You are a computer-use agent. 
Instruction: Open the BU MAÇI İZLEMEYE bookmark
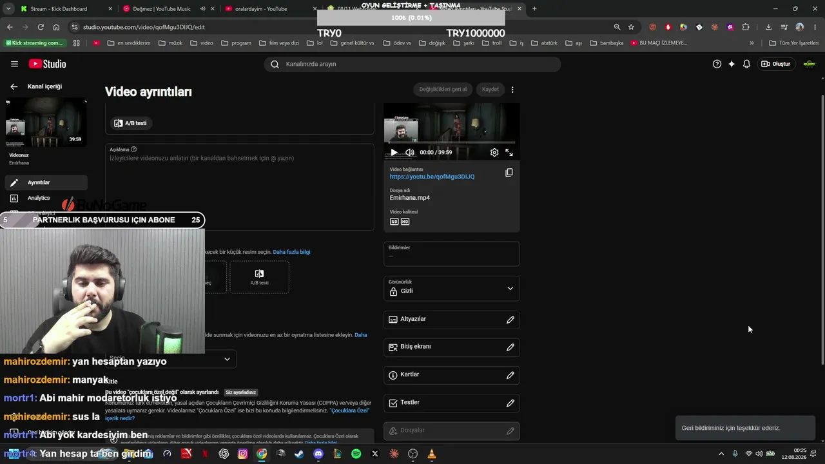(x=659, y=43)
